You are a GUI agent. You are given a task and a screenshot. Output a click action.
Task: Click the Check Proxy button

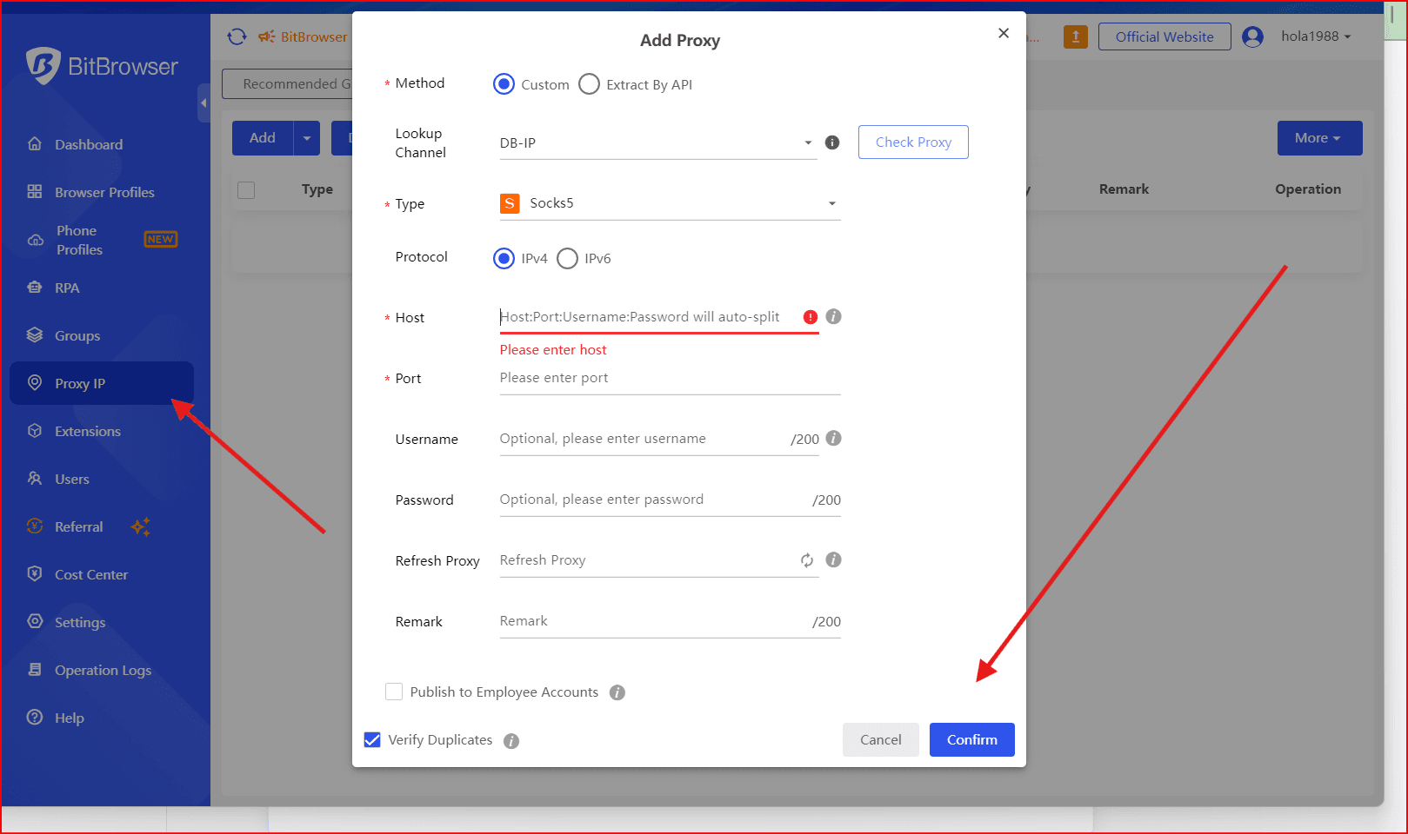click(912, 142)
